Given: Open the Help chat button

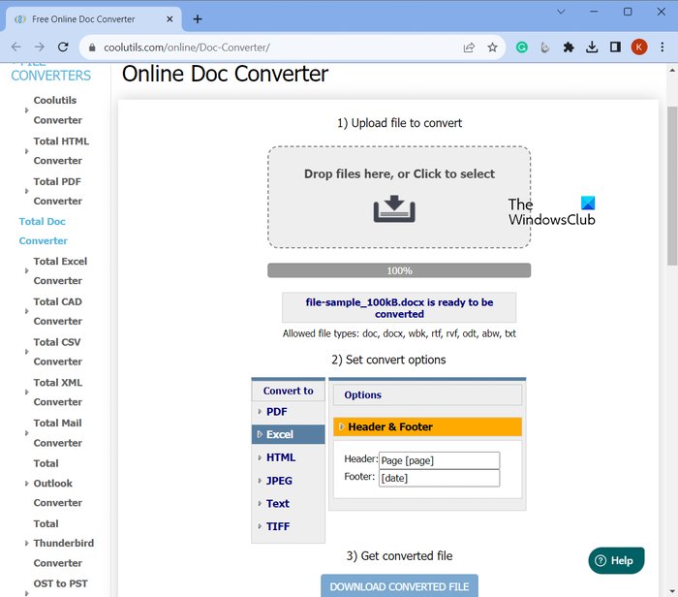Looking at the screenshot, I should click(616, 561).
